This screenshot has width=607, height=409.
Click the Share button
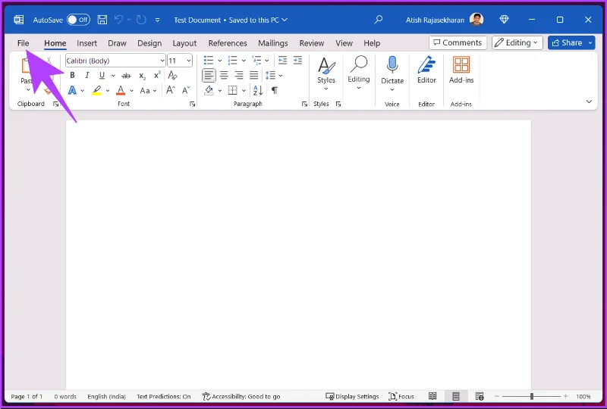567,42
